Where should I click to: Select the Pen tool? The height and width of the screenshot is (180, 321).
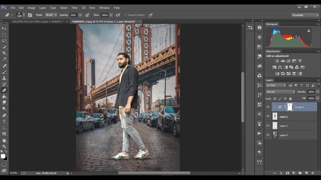coord(4,115)
